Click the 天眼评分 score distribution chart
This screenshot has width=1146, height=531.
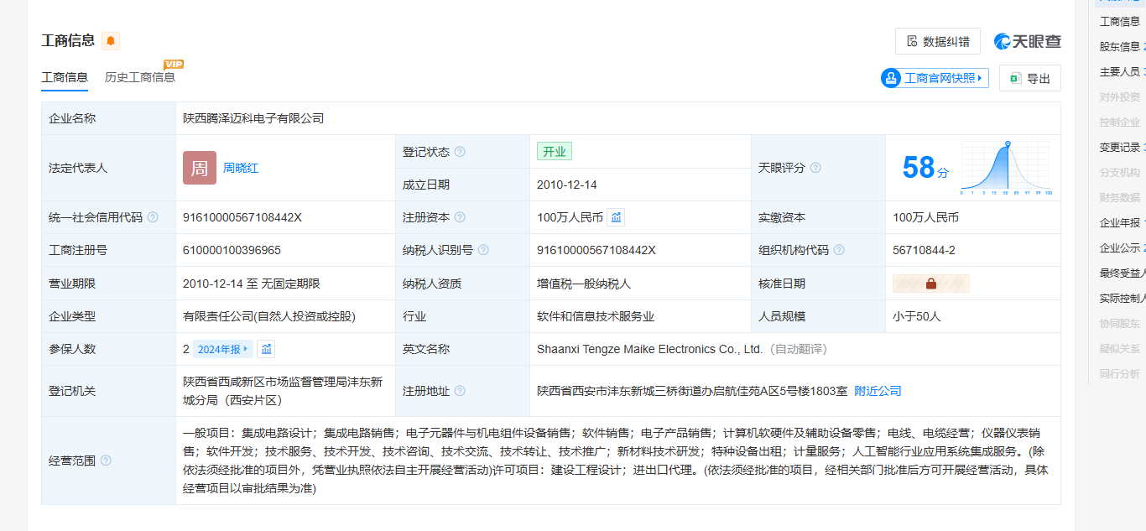pyautogui.click(x=1007, y=168)
